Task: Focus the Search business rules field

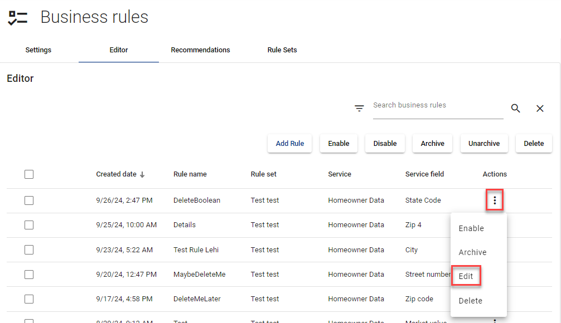Action: [438, 105]
